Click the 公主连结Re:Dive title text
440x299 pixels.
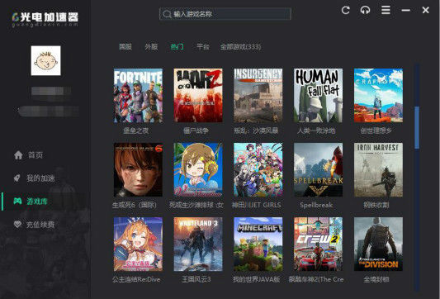(136, 279)
